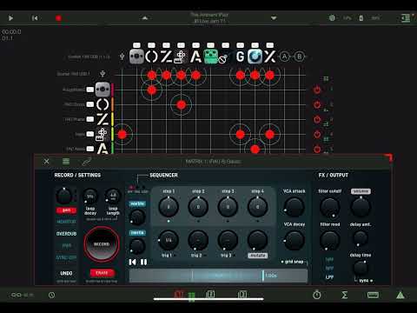Image resolution: width=417 pixels, height=313 pixels.
Task: Select the G plugin column icon
Action: click(240, 57)
